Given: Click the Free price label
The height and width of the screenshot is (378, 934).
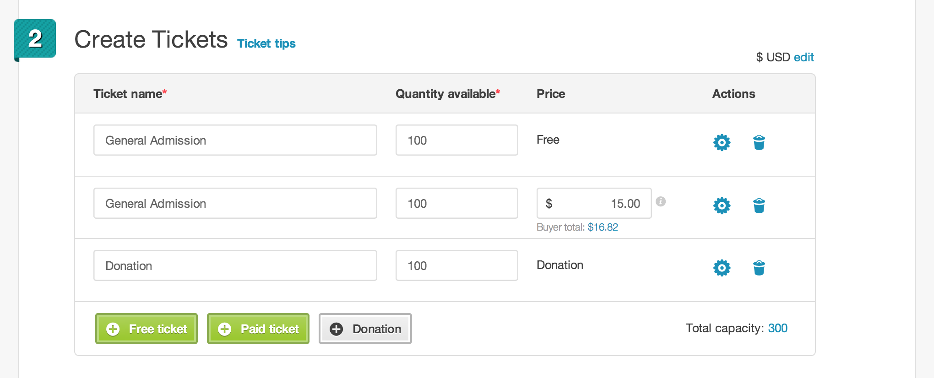Looking at the screenshot, I should [548, 140].
